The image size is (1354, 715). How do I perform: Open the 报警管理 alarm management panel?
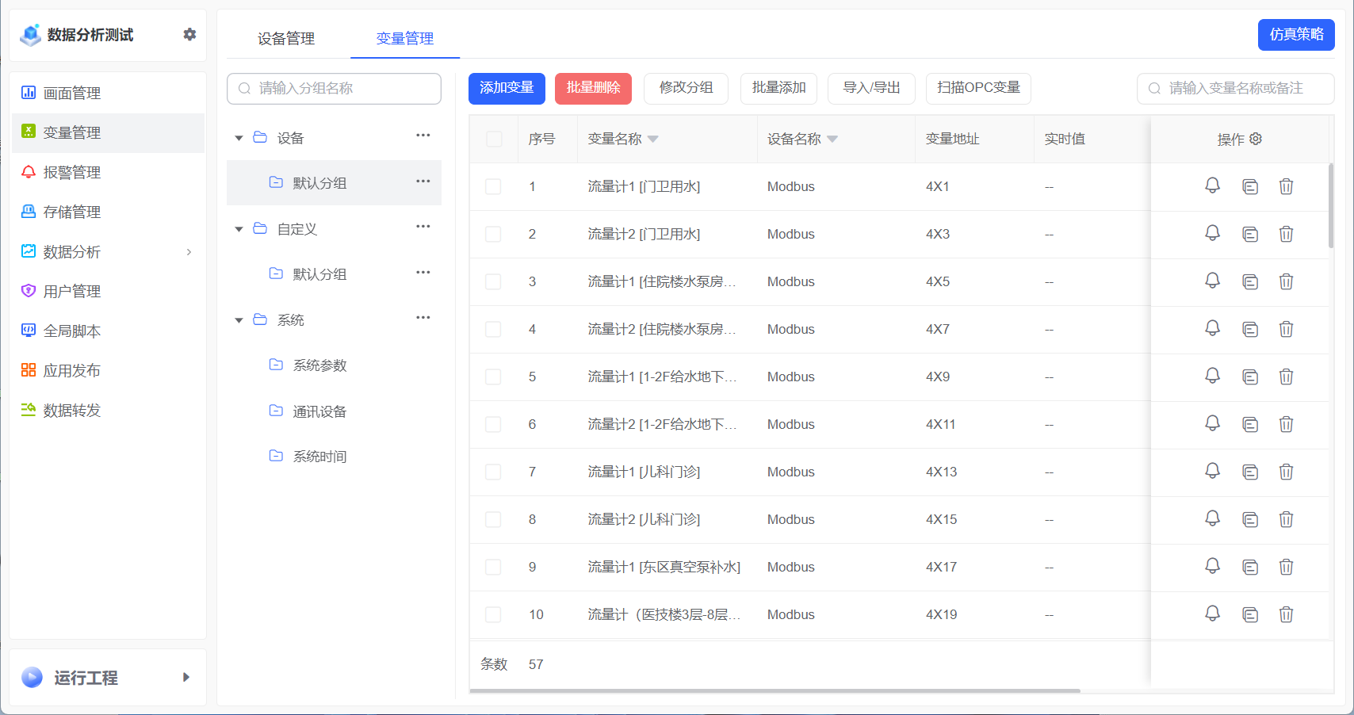tap(72, 172)
